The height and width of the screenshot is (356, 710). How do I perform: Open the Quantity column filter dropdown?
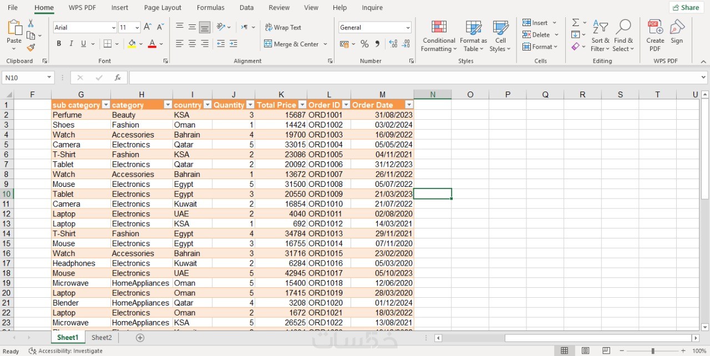(x=250, y=105)
